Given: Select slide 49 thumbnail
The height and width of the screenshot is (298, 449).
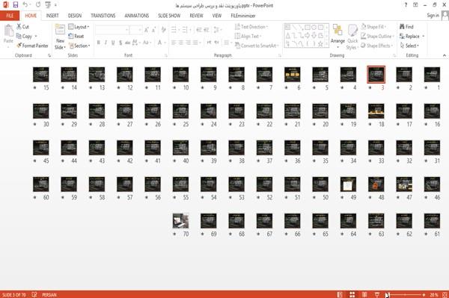Looking at the screenshot, I should click(x=348, y=184).
